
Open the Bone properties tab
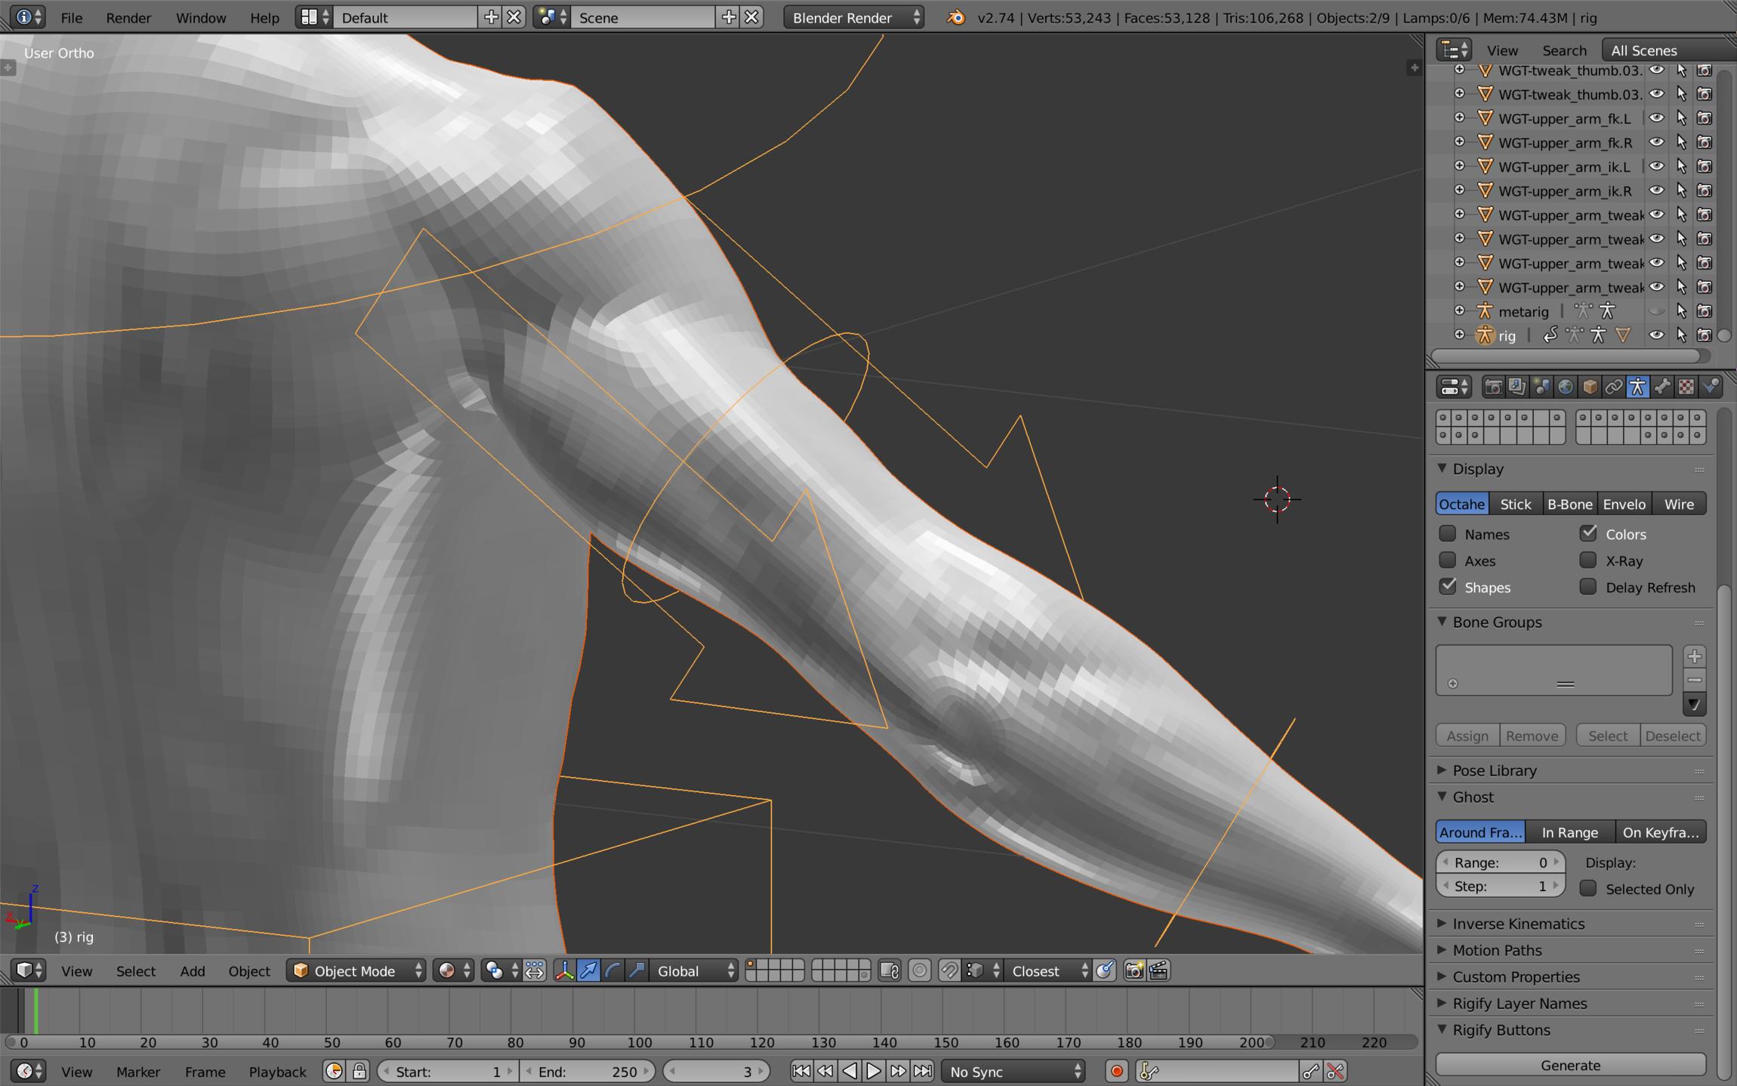pos(1662,387)
